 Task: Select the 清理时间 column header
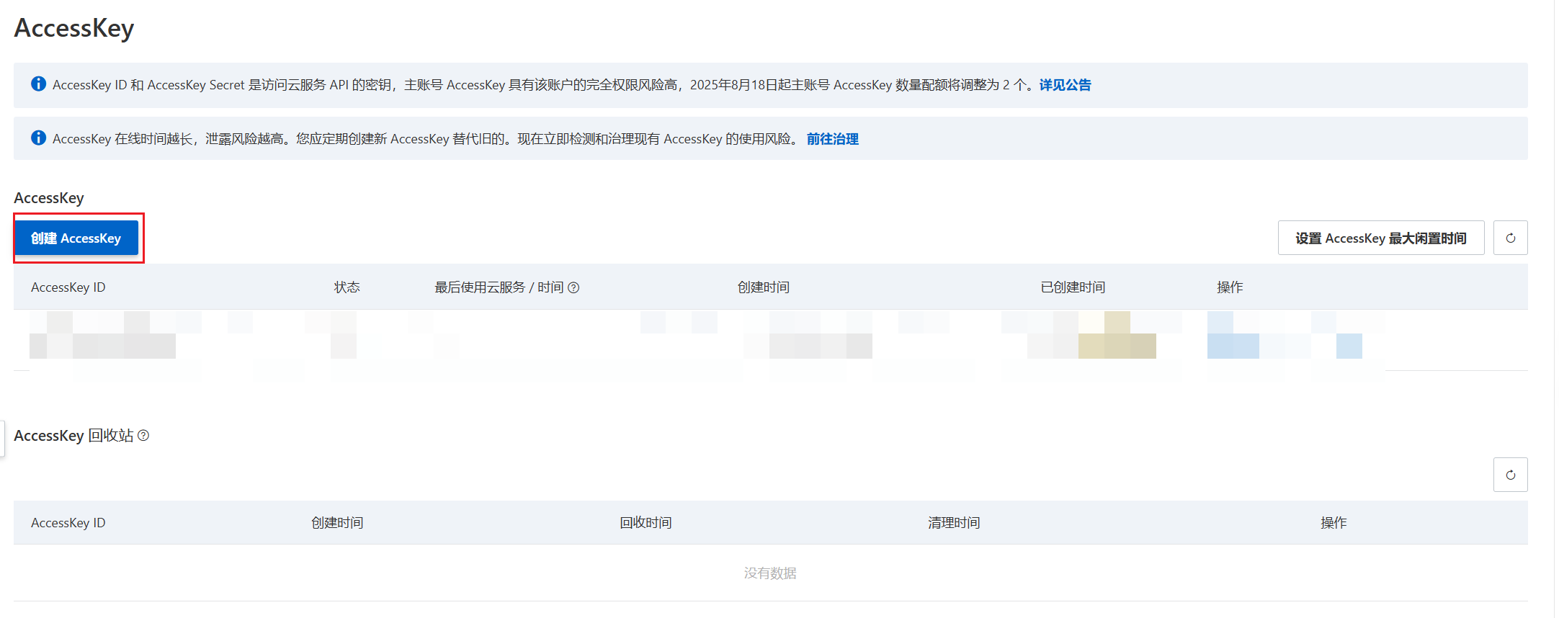(953, 523)
